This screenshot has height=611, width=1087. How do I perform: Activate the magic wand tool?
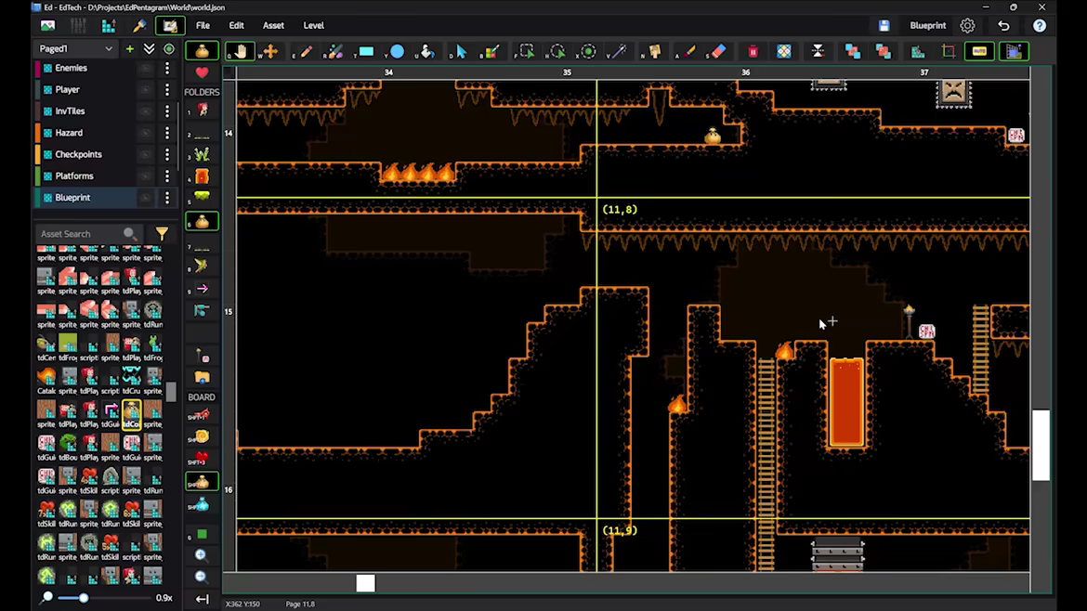tap(619, 51)
